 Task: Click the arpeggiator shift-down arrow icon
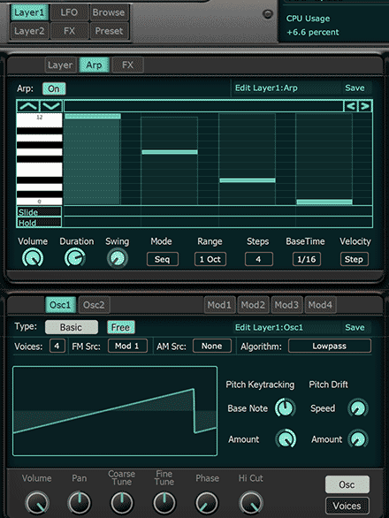click(x=51, y=106)
